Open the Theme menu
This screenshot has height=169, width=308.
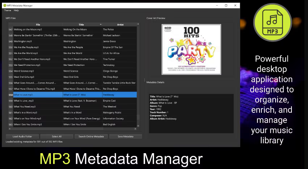(7, 10)
